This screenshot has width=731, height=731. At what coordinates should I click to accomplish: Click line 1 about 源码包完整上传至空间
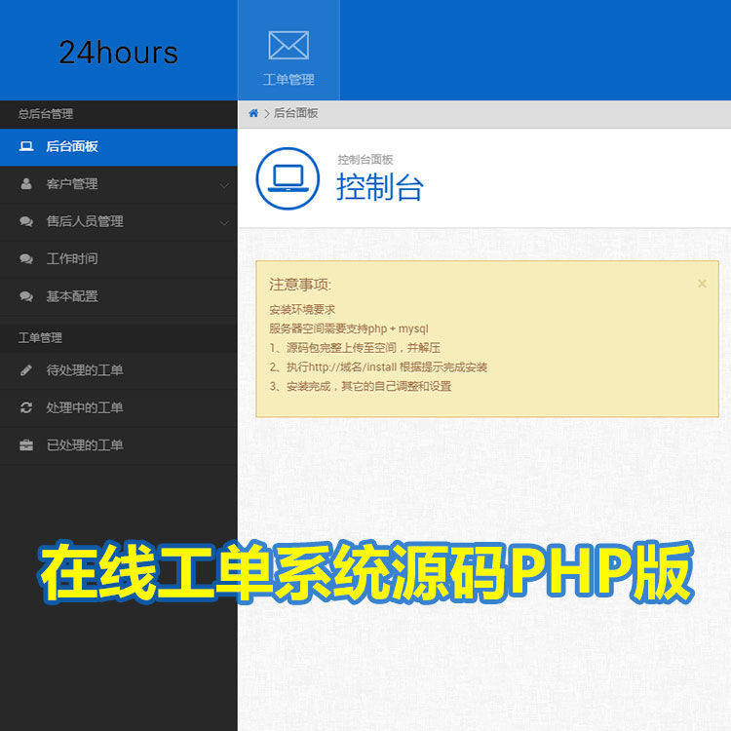(355, 348)
